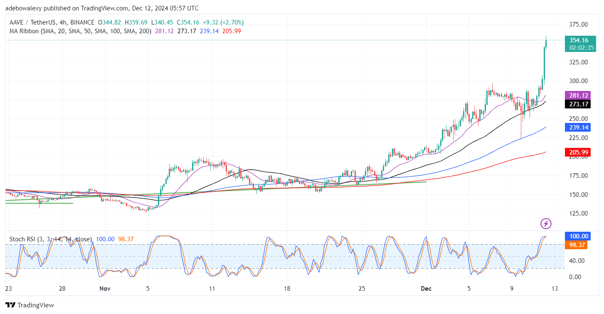Click the 300.00 price axis label
This screenshot has width=604, height=314.
click(578, 81)
